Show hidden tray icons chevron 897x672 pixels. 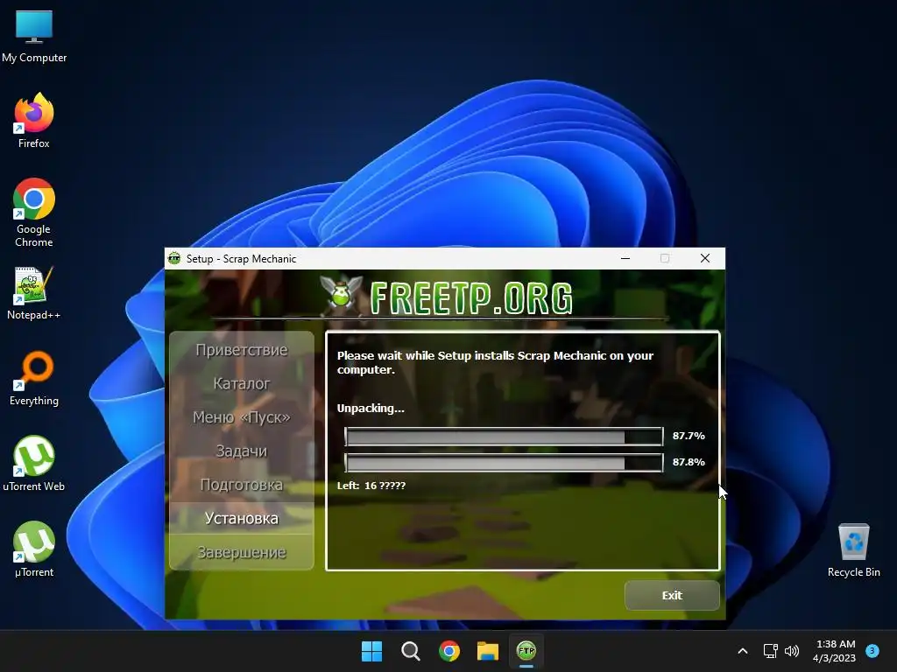click(743, 651)
